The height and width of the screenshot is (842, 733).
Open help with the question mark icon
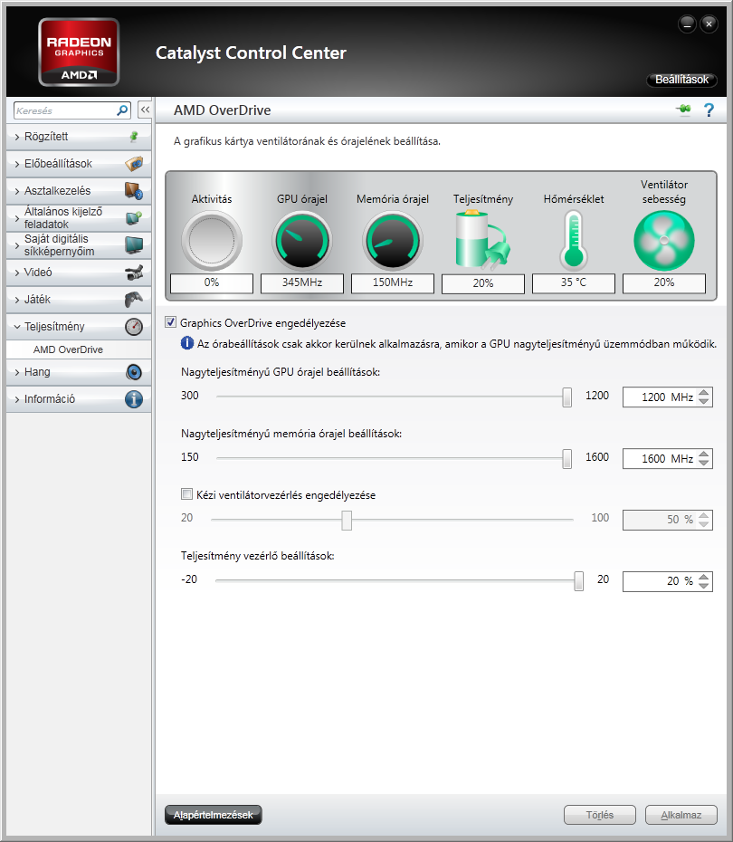pos(709,110)
